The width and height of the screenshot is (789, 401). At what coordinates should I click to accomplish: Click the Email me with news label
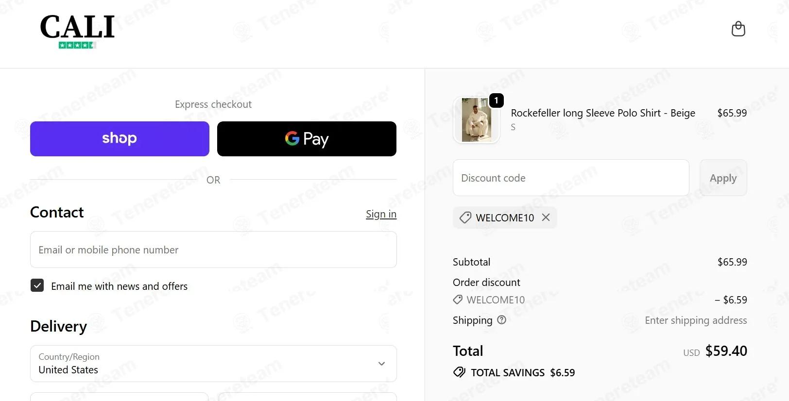click(119, 286)
